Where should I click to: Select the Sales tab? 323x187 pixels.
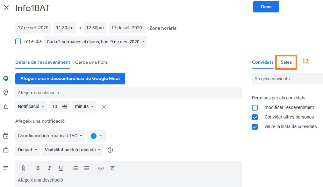pos(286,62)
